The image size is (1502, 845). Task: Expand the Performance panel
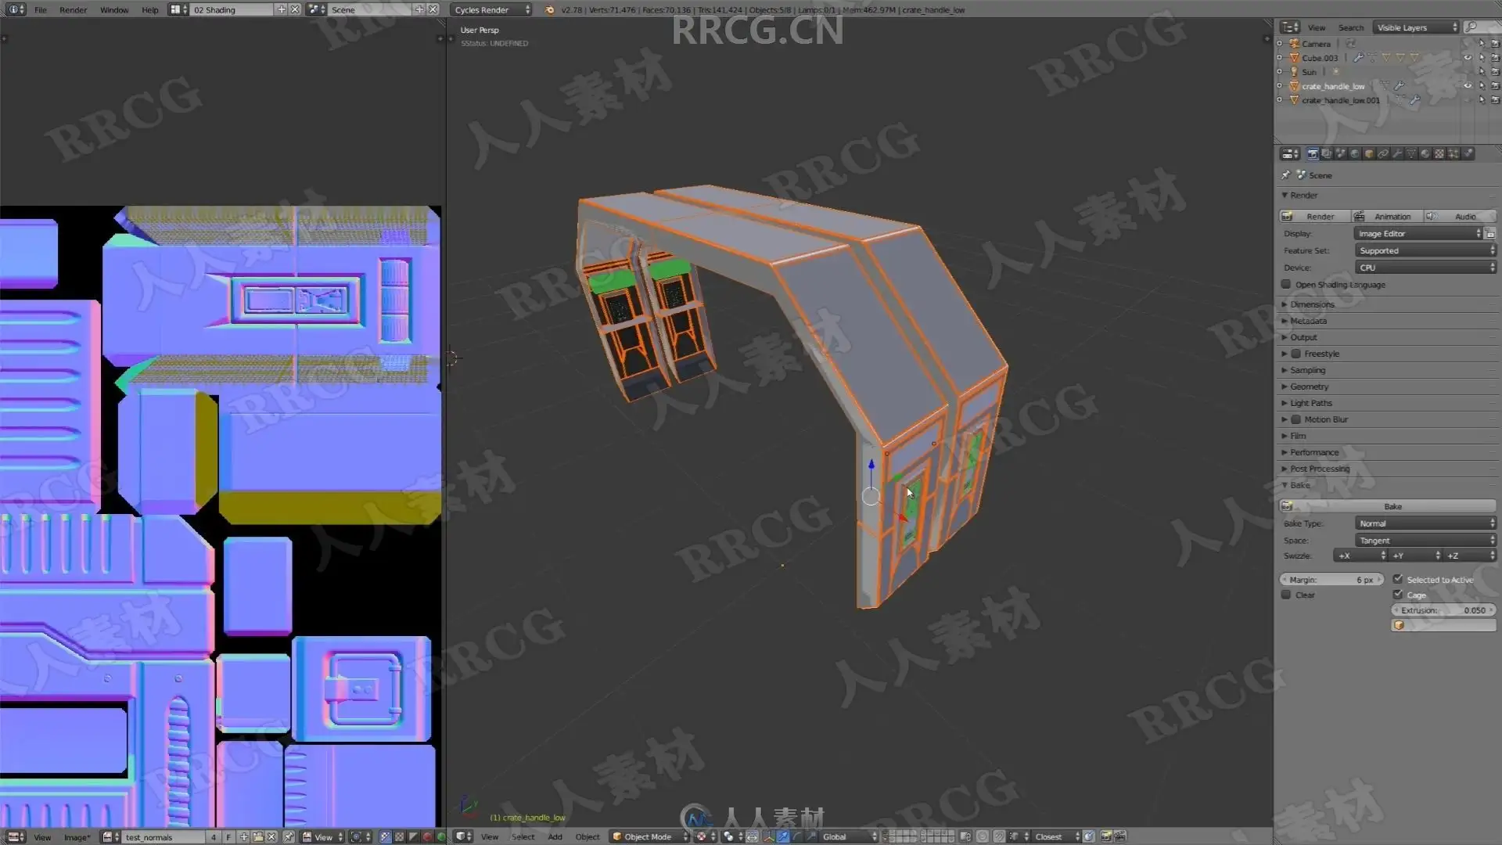tap(1313, 452)
